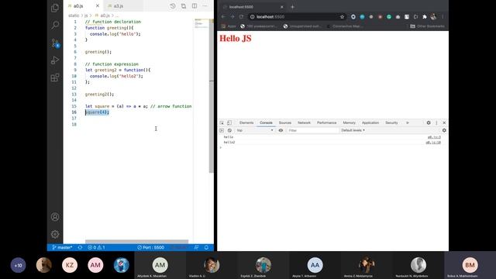The height and width of the screenshot is (279, 496).
Task: Go forward in the browser
Action: pyautogui.click(x=232, y=17)
